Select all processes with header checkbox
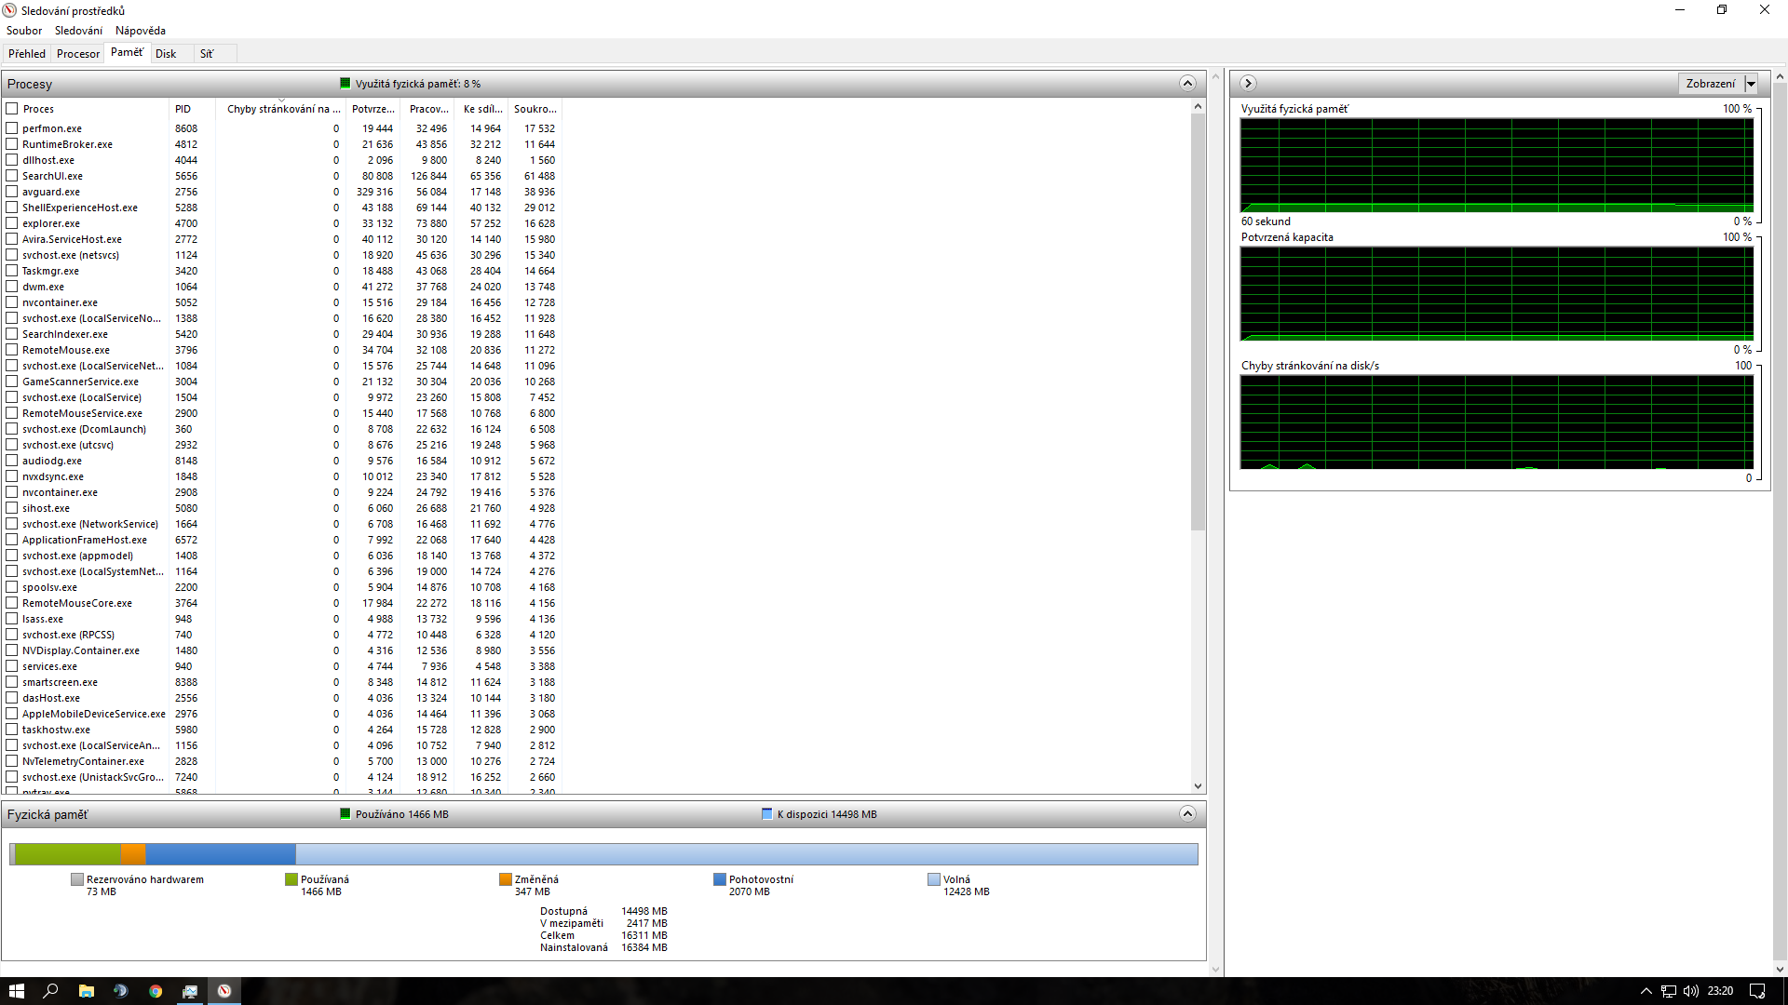 (x=12, y=109)
